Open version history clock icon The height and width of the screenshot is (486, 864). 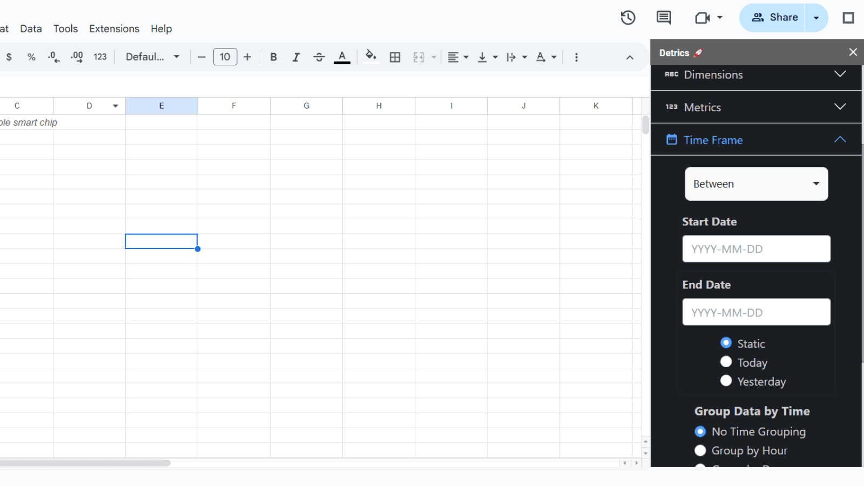click(x=627, y=18)
